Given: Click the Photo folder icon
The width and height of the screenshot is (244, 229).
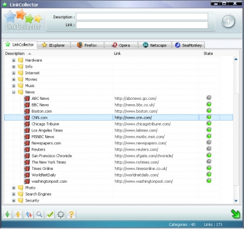Looking at the screenshot, I should click(21, 188).
